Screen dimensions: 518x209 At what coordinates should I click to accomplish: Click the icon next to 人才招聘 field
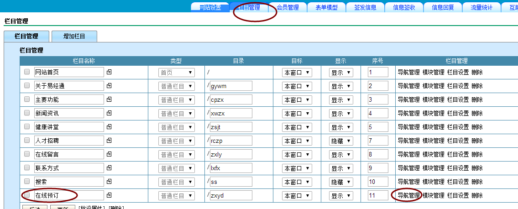[109, 141]
